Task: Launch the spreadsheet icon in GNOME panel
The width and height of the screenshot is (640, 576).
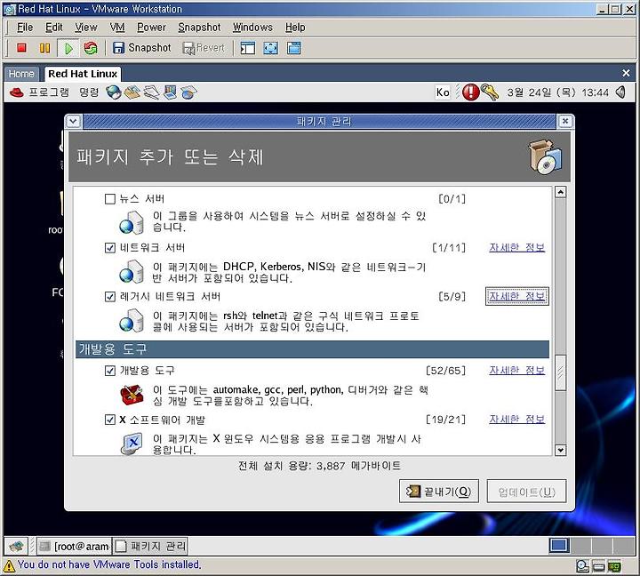Action: pyautogui.click(x=188, y=92)
